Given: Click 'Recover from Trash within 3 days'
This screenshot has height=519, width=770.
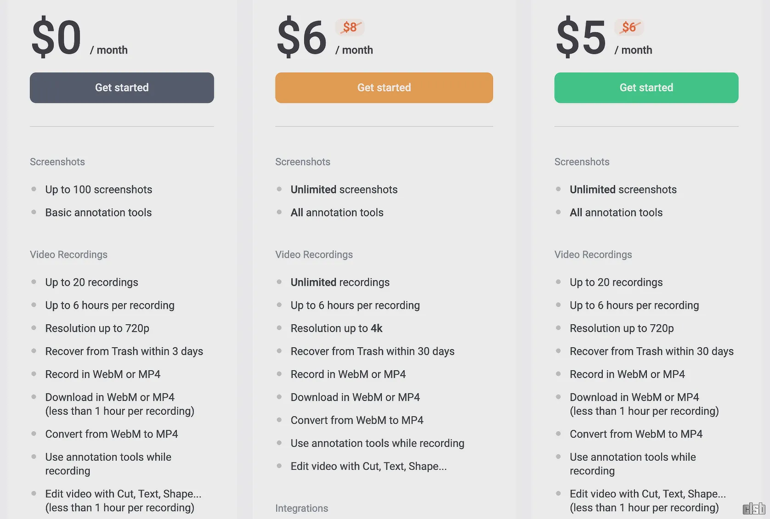Looking at the screenshot, I should (124, 351).
